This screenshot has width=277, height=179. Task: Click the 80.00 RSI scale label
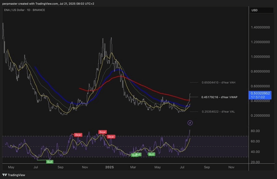click(x=255, y=131)
